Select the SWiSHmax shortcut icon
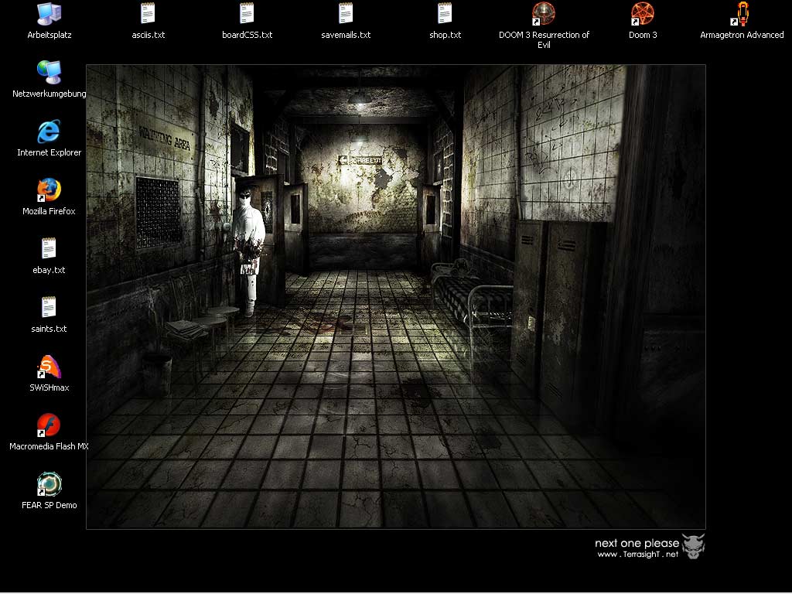 49,367
